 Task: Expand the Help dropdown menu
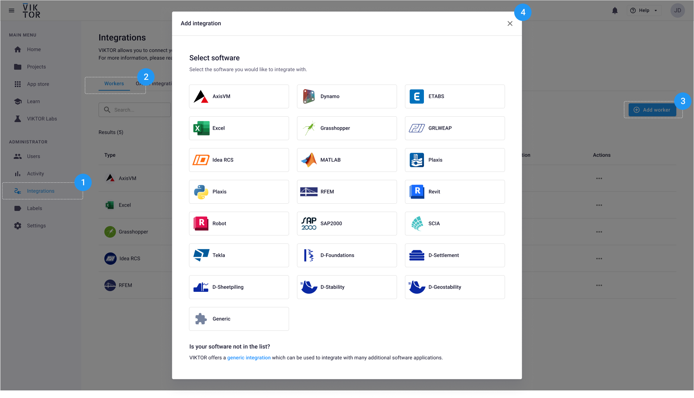click(x=644, y=10)
